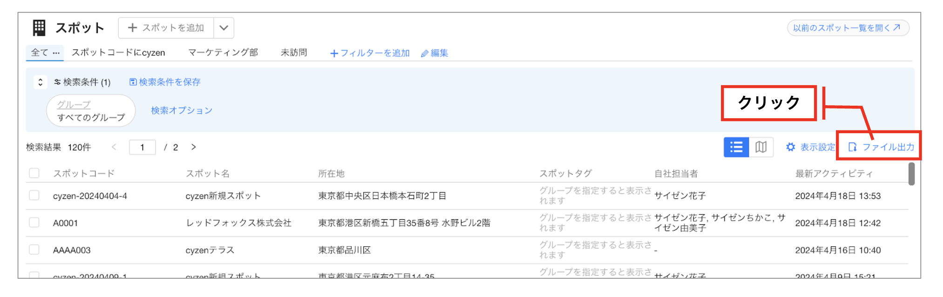Click レッドフォックス株式会社 spot name
Image resolution: width=943 pixels, height=297 pixels.
(x=239, y=223)
